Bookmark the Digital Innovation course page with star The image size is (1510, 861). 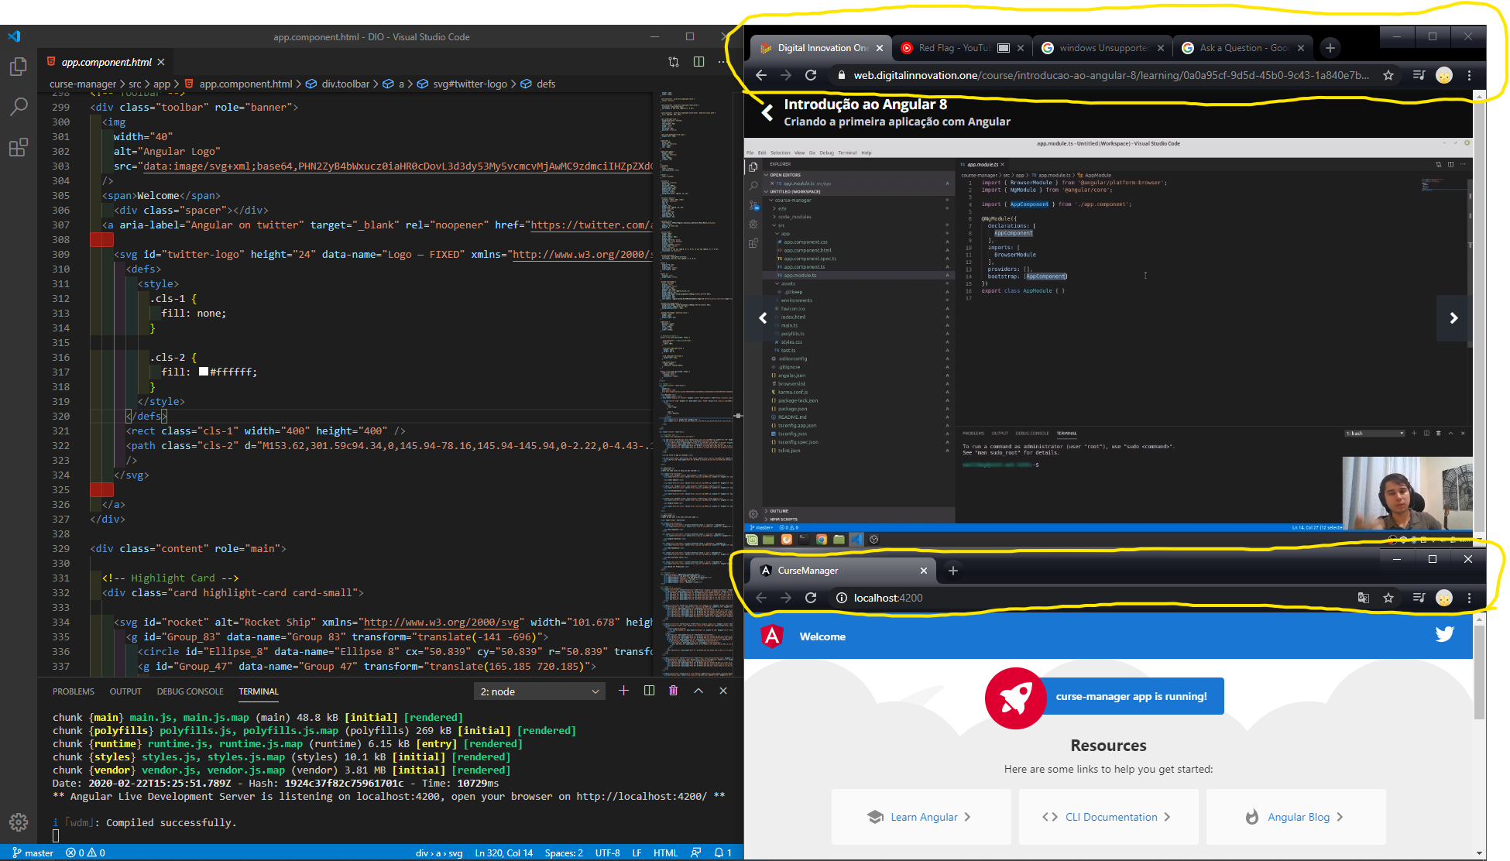[x=1388, y=75]
